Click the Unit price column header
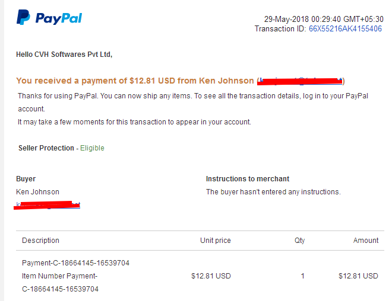This screenshot has height=301, width=392. point(215,241)
